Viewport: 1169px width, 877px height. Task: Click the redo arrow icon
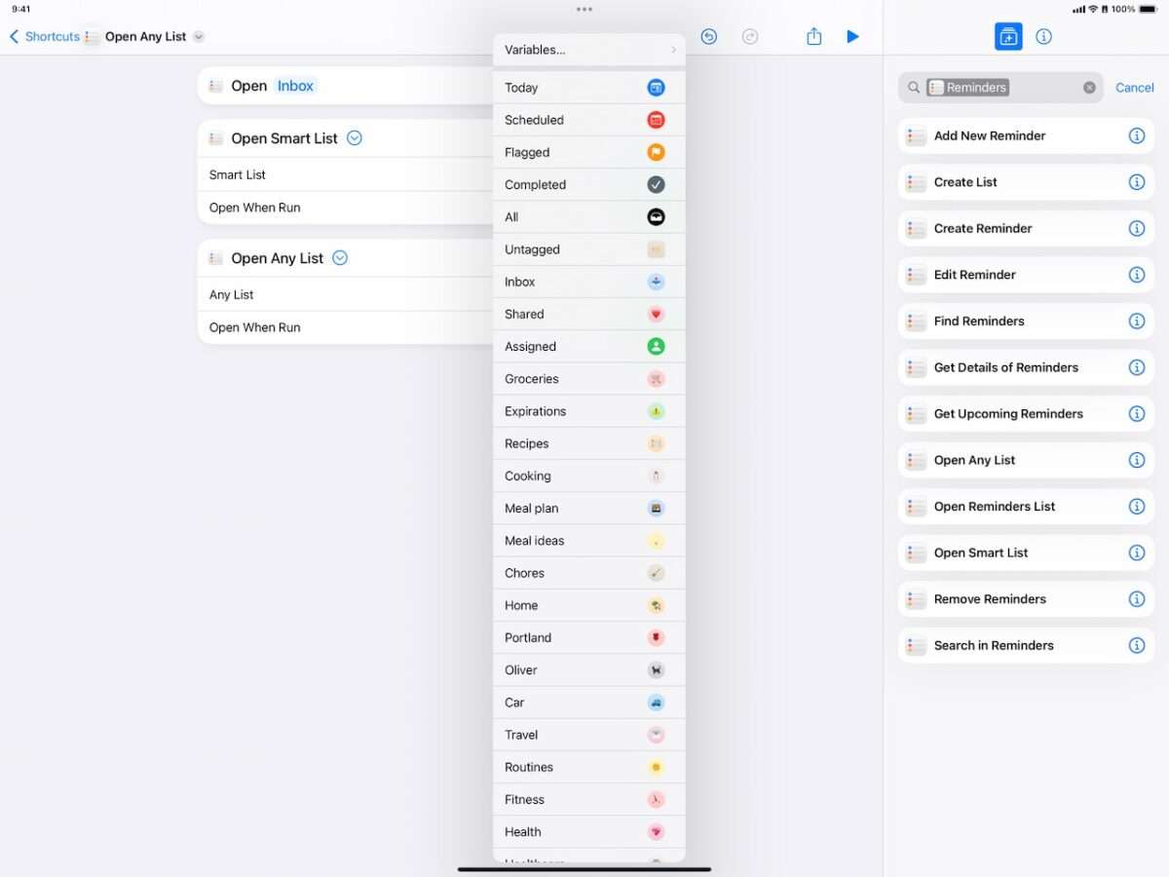(750, 36)
